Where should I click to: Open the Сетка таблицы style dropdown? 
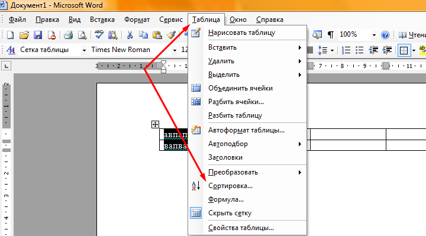pos(84,50)
